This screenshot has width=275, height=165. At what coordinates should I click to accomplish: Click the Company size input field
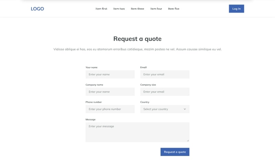click(x=165, y=92)
